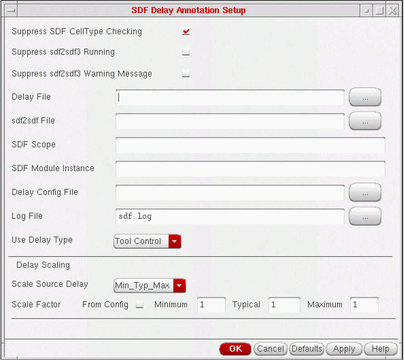Click the Maximum scale factor field
404x360 pixels.
coord(364,305)
